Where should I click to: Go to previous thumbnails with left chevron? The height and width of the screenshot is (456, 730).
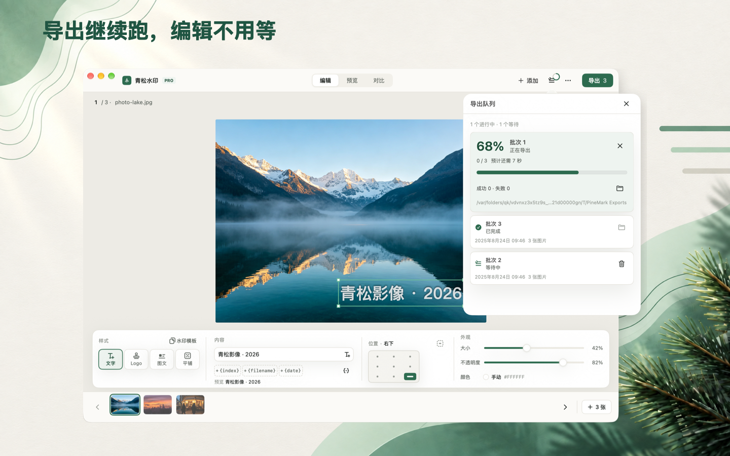pos(98,407)
